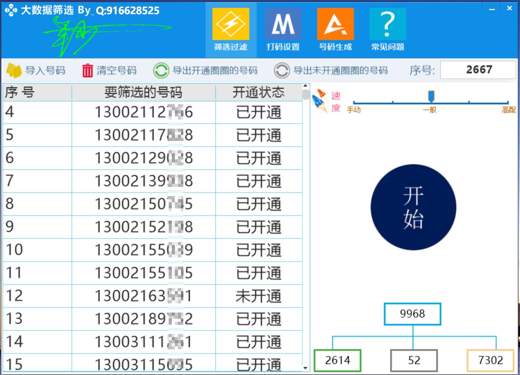Click the yellow 导入号码 import icon
This screenshot has width=520, height=375.
14,70
